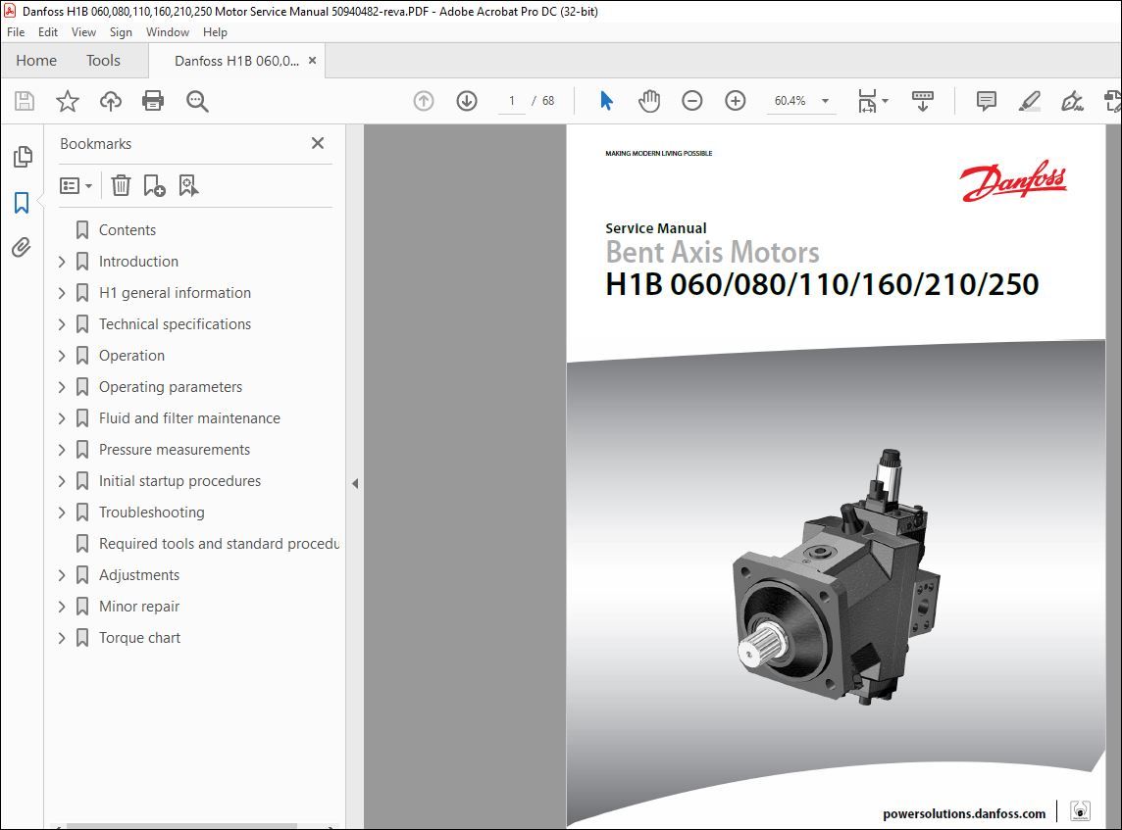Switch to the Home tab
This screenshot has height=830, width=1122.
pos(35,60)
